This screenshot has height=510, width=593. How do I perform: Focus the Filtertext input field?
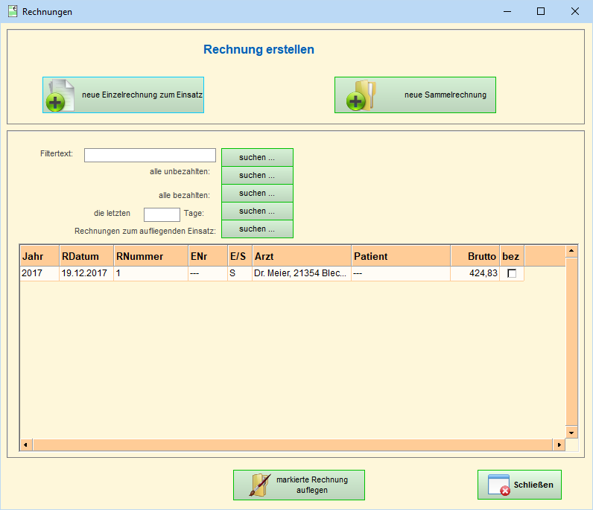pyautogui.click(x=150, y=155)
